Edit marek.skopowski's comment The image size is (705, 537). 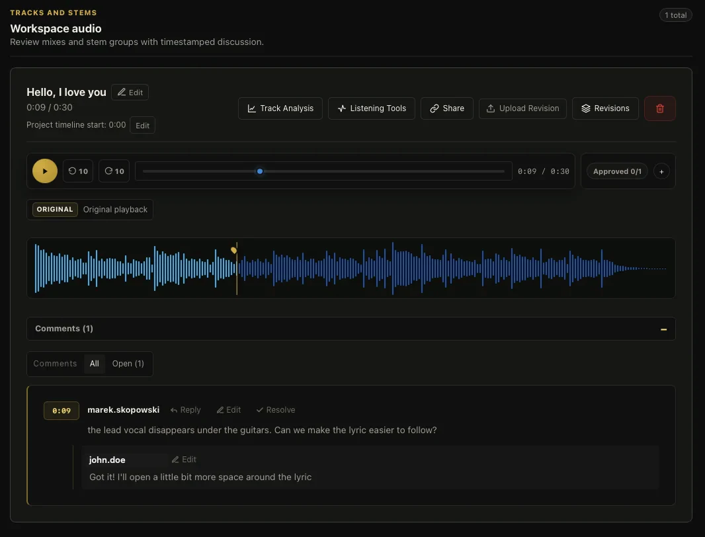(x=228, y=410)
